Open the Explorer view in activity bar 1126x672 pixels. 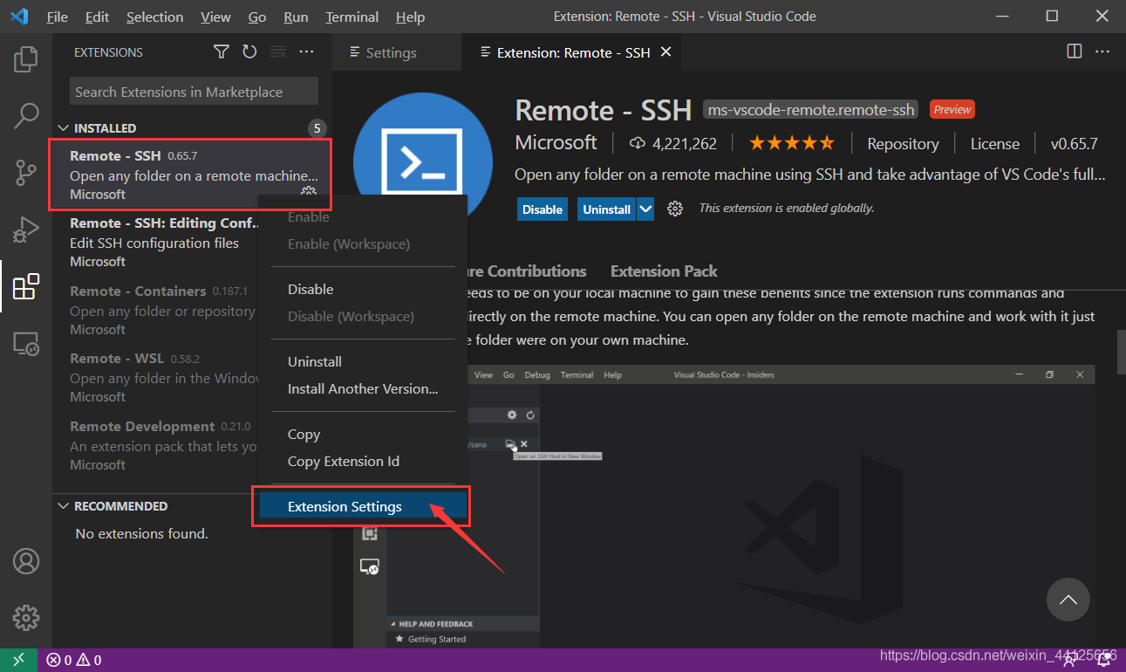tap(26, 60)
